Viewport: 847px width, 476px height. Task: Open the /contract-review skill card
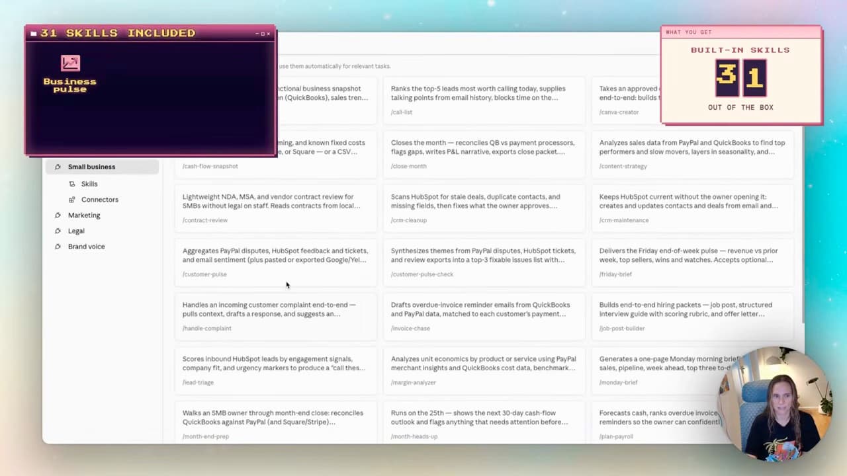tap(276, 208)
